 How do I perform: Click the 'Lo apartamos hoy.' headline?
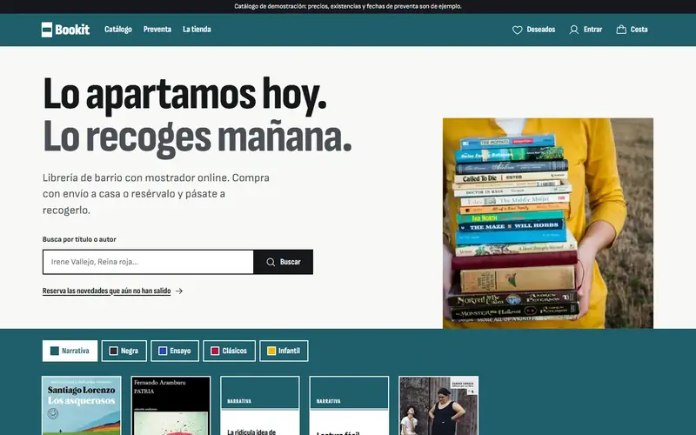coord(184,94)
